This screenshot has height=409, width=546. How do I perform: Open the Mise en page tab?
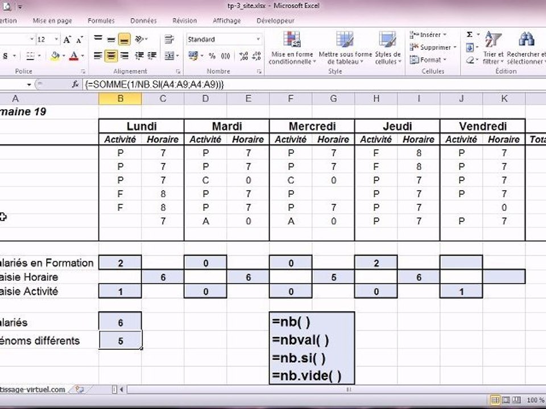click(x=52, y=21)
